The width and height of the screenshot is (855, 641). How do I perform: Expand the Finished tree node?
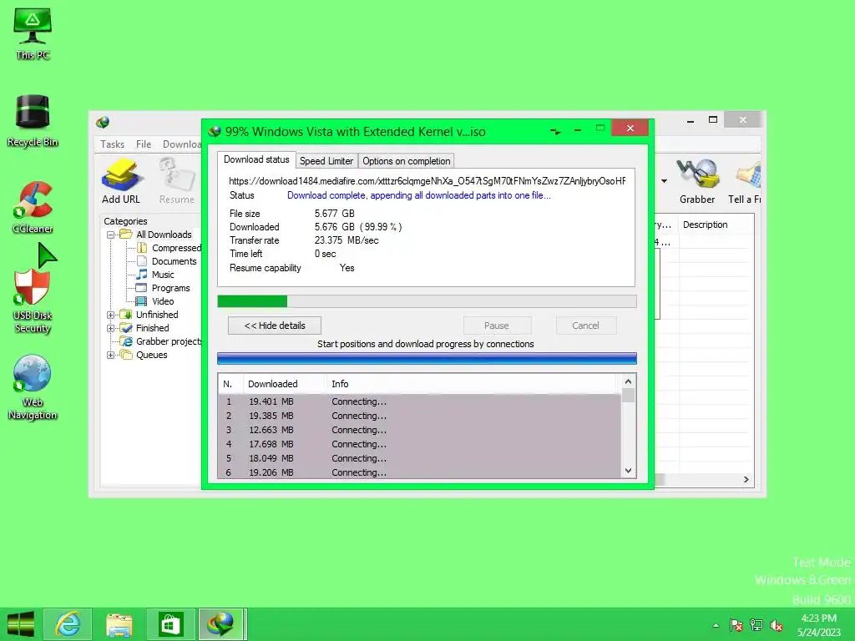pos(111,328)
